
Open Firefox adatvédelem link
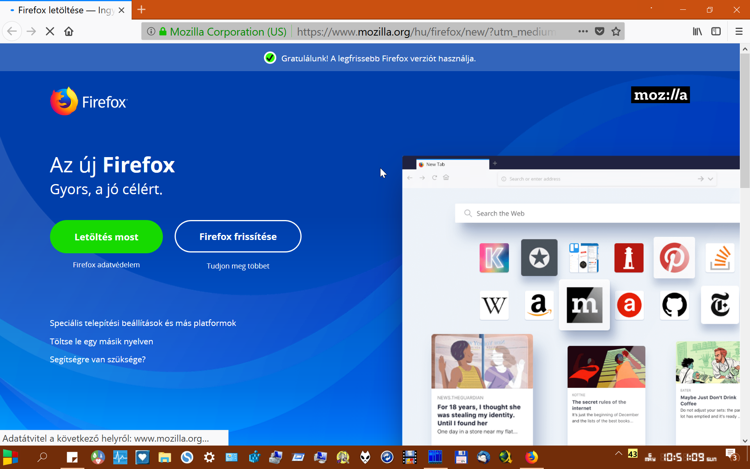pyautogui.click(x=106, y=265)
